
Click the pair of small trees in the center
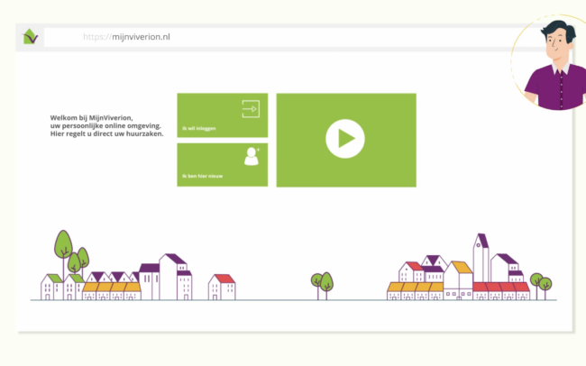(321, 284)
